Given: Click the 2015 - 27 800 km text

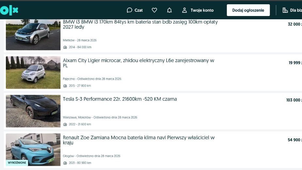Looking at the screenshot, I should [80, 86].
